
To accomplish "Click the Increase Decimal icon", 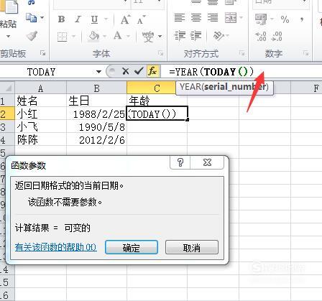I will click(x=261, y=37).
